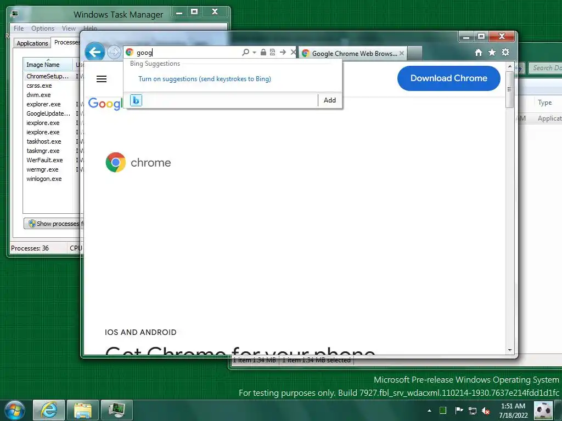Close the Google Chrome Web Browser tab
562x421 pixels.
[402, 53]
